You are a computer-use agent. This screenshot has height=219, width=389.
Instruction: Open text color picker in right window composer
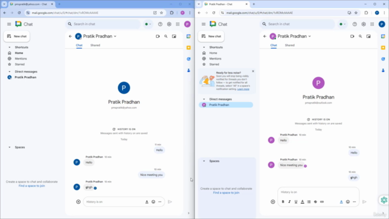tap(303, 202)
